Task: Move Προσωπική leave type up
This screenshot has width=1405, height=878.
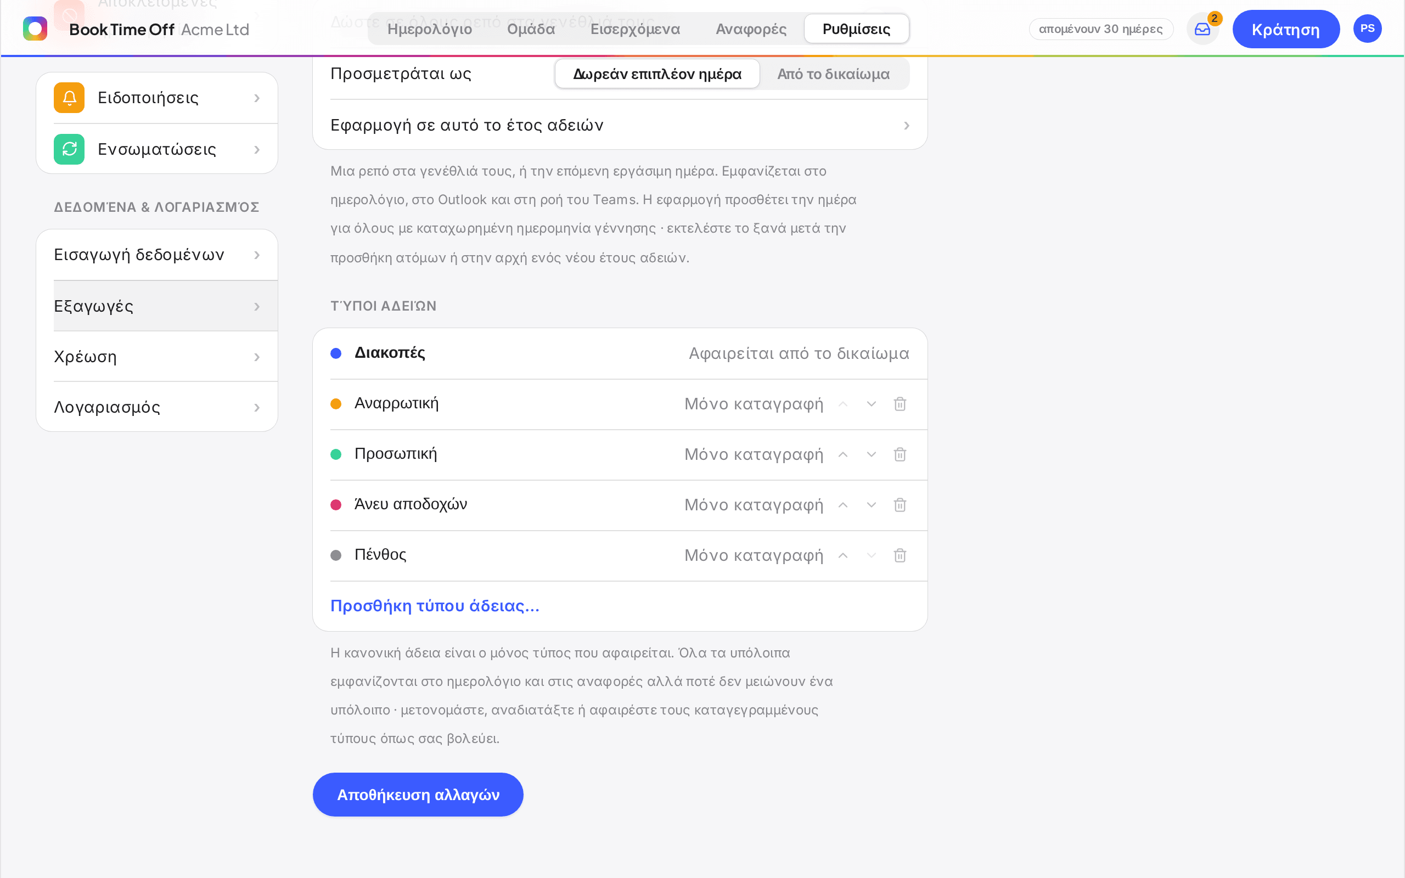Action: (x=843, y=455)
